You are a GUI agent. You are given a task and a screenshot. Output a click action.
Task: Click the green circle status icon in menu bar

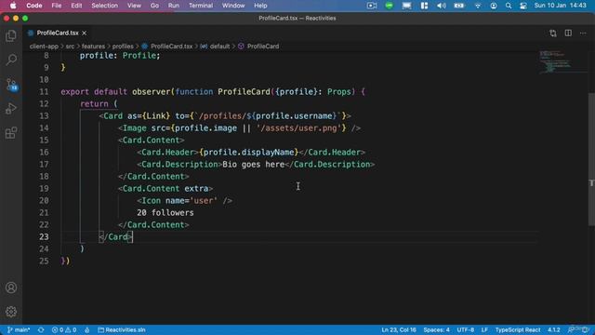click(389, 6)
